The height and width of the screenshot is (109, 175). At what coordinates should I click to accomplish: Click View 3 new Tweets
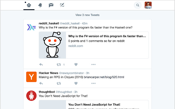pos(87,15)
